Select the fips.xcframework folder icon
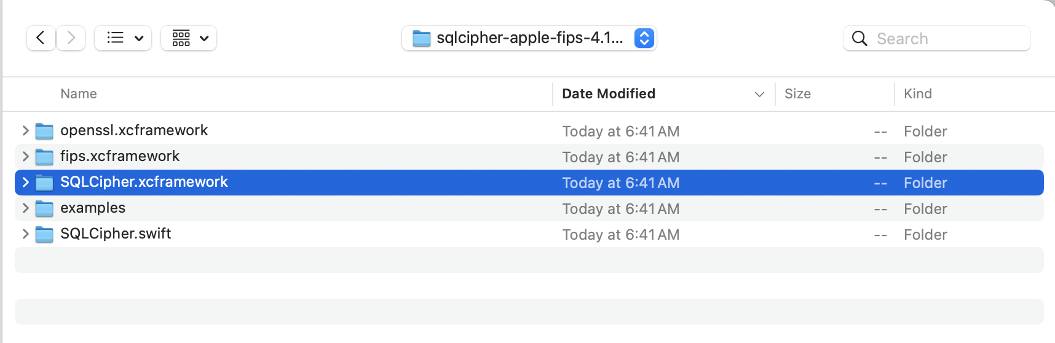The image size is (1055, 343). tap(44, 157)
